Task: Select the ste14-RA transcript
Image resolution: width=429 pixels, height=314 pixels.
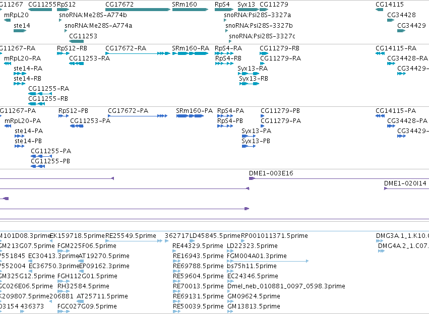Action: tap(20, 74)
